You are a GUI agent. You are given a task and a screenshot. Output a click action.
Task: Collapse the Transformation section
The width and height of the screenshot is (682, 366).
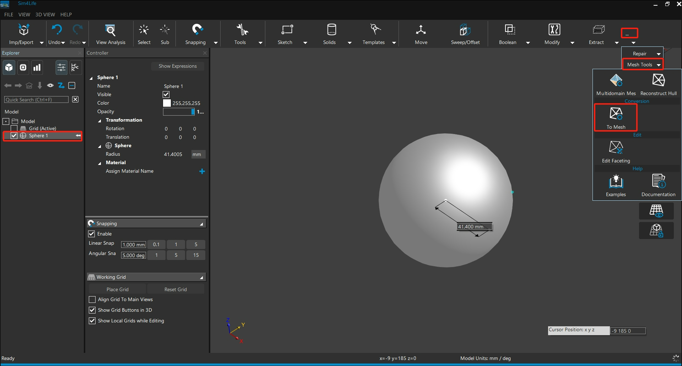[100, 121]
